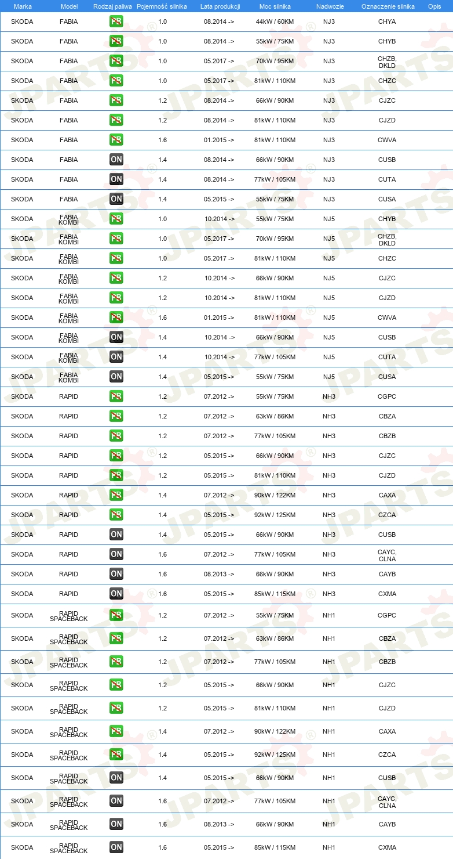This screenshot has width=453, height=859.
Task: Select the ON icon in RAPID NH3 CAYC, CLNA row
Action: click(x=116, y=554)
